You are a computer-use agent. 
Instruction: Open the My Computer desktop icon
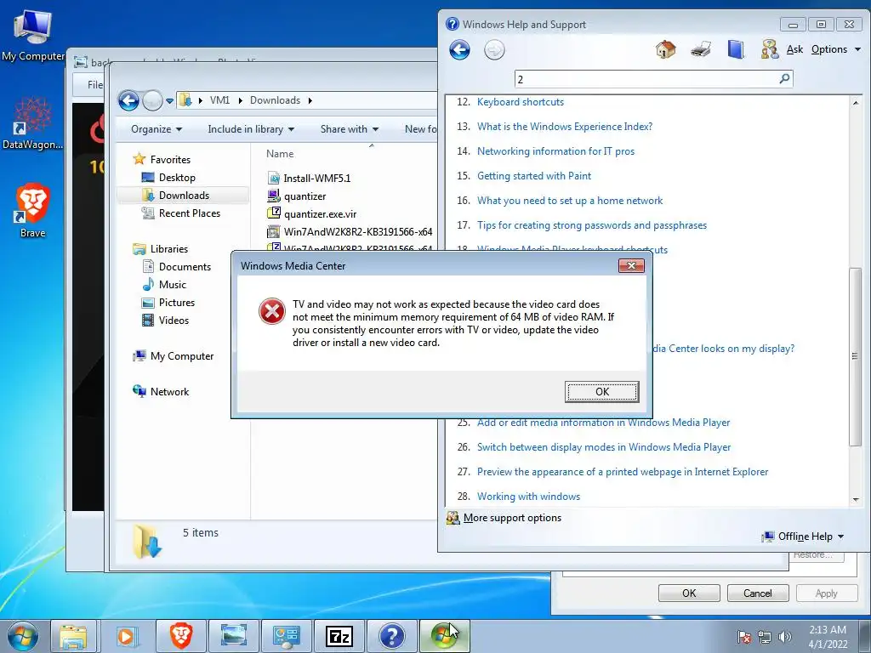33,36
